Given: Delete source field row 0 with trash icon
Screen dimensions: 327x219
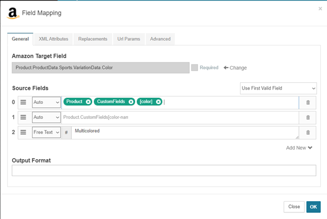Looking at the screenshot, I should coord(308,102).
